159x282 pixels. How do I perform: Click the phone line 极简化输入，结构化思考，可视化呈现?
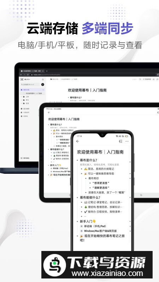pos(100,165)
